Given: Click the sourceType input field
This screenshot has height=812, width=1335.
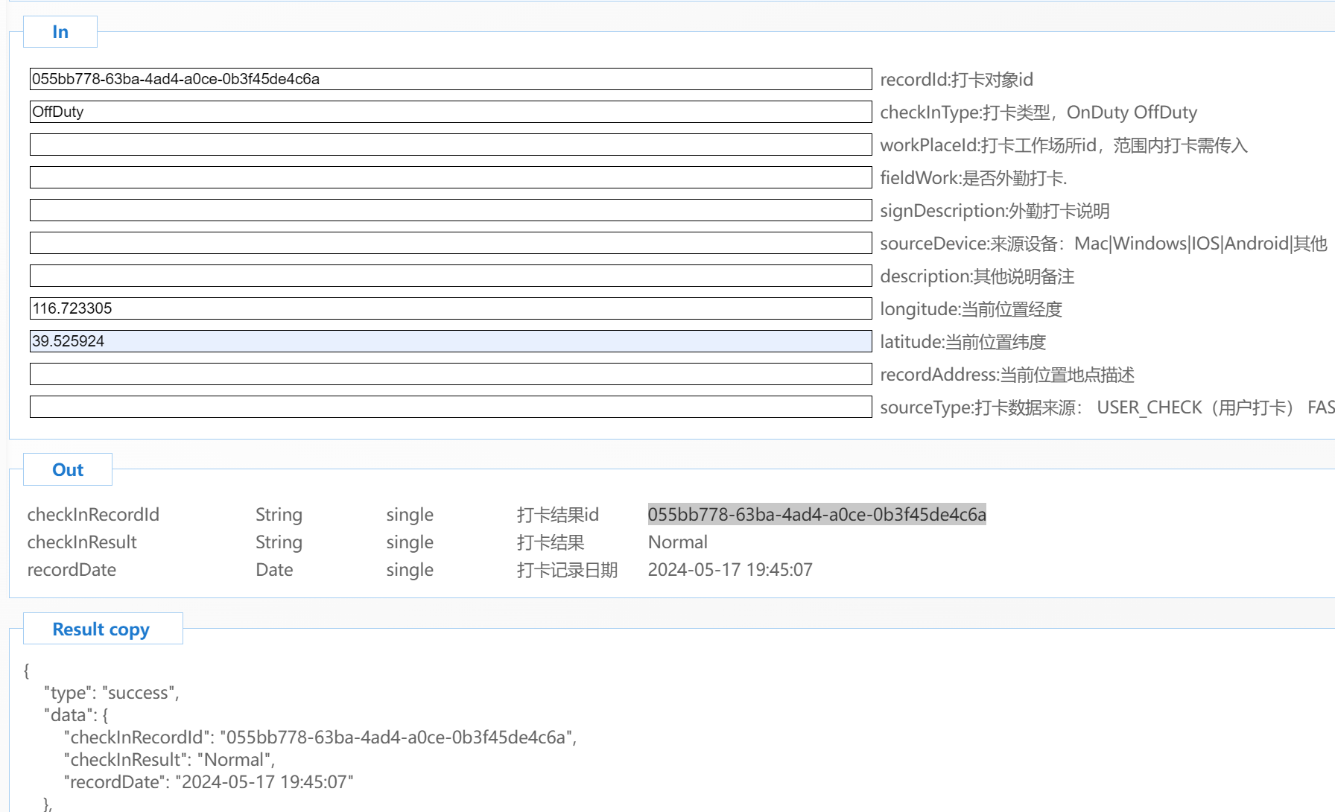Looking at the screenshot, I should click(451, 407).
